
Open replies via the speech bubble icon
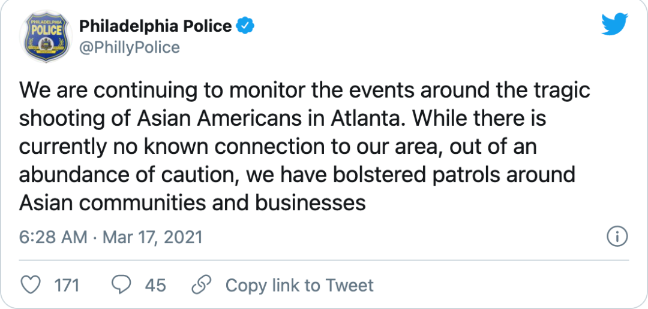[121, 285]
